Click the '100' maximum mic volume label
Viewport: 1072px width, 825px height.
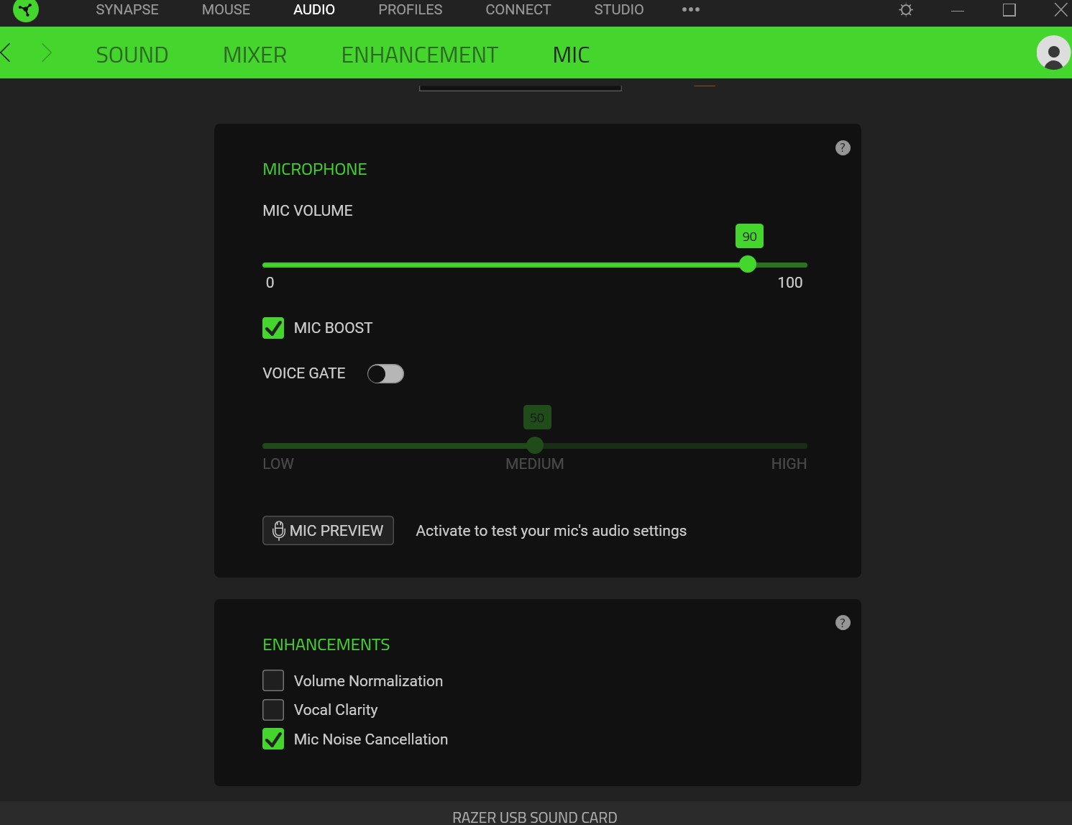pos(790,283)
